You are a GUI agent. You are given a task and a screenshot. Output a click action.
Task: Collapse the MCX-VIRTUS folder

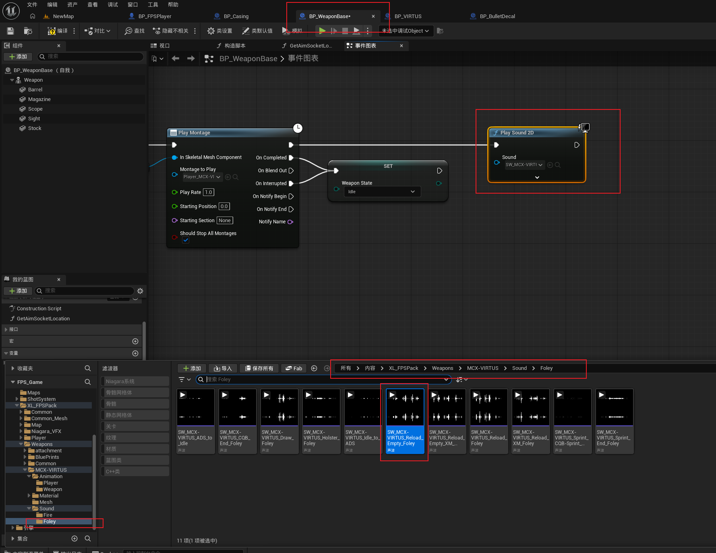(x=25, y=470)
